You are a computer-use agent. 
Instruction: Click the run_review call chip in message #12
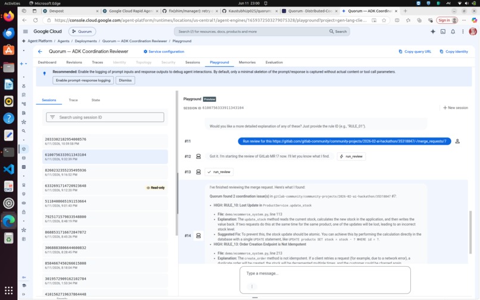(x=351, y=157)
